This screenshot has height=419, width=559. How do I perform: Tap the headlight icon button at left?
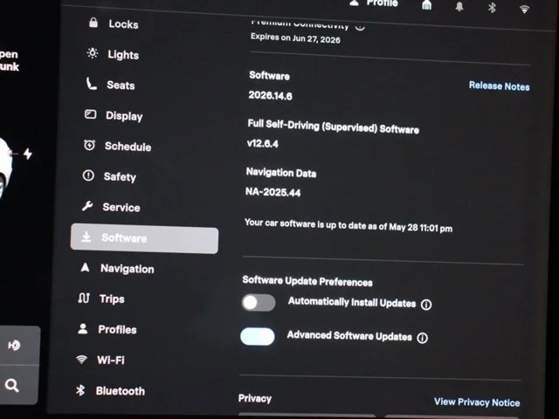(14, 345)
